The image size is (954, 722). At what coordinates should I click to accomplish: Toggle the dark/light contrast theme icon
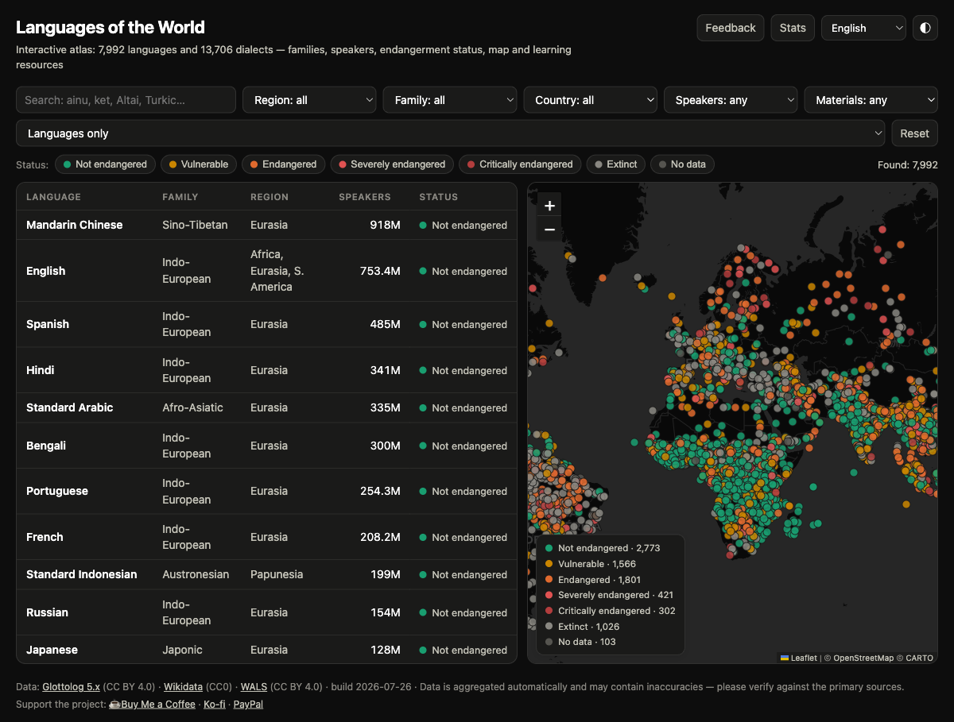click(925, 28)
